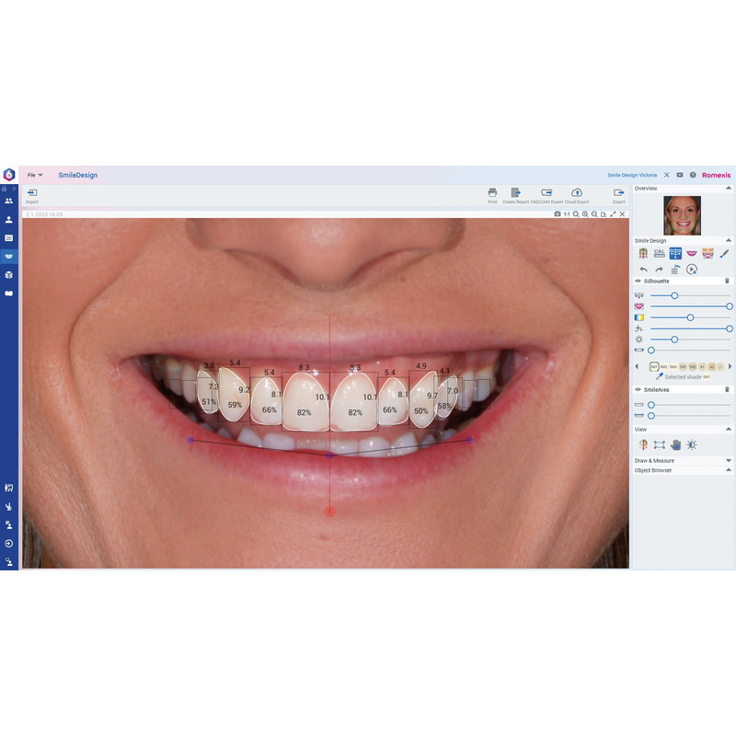Open the SmileDesign tab
Image resolution: width=736 pixels, height=736 pixels.
pos(77,175)
